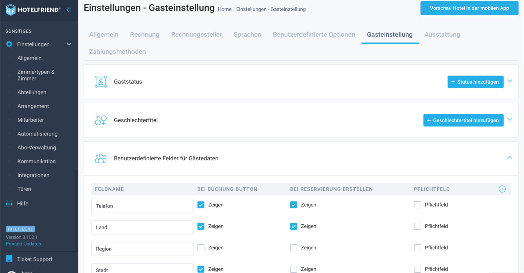Click the Stadt field name input
This screenshot has width=524, height=273.
pos(142,268)
